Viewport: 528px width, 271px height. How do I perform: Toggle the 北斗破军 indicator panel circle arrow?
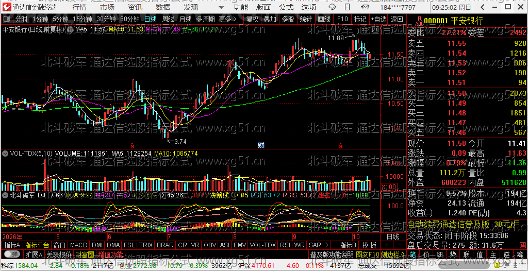tap(5, 195)
